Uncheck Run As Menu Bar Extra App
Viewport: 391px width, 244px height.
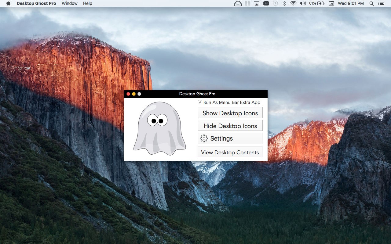point(200,102)
